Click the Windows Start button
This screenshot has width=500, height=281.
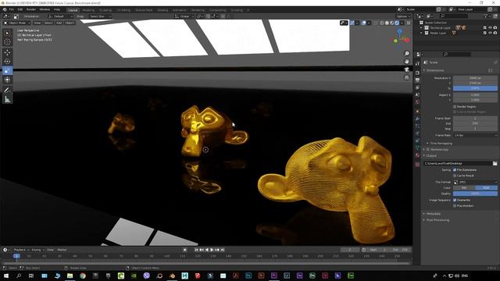tap(6, 276)
